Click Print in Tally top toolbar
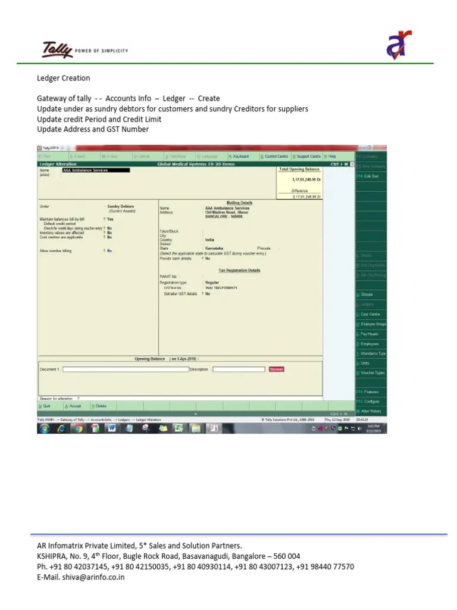This screenshot has height=610, width=457. click(x=45, y=157)
